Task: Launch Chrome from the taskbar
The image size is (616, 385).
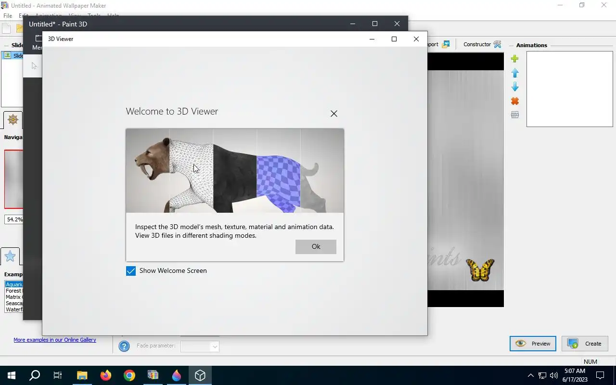Action: pyautogui.click(x=129, y=375)
